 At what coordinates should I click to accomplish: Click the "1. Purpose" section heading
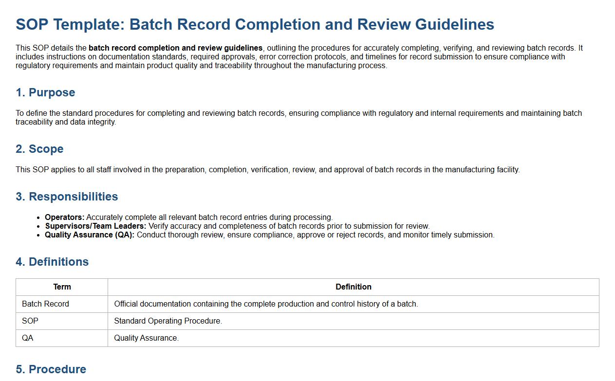pos(45,92)
